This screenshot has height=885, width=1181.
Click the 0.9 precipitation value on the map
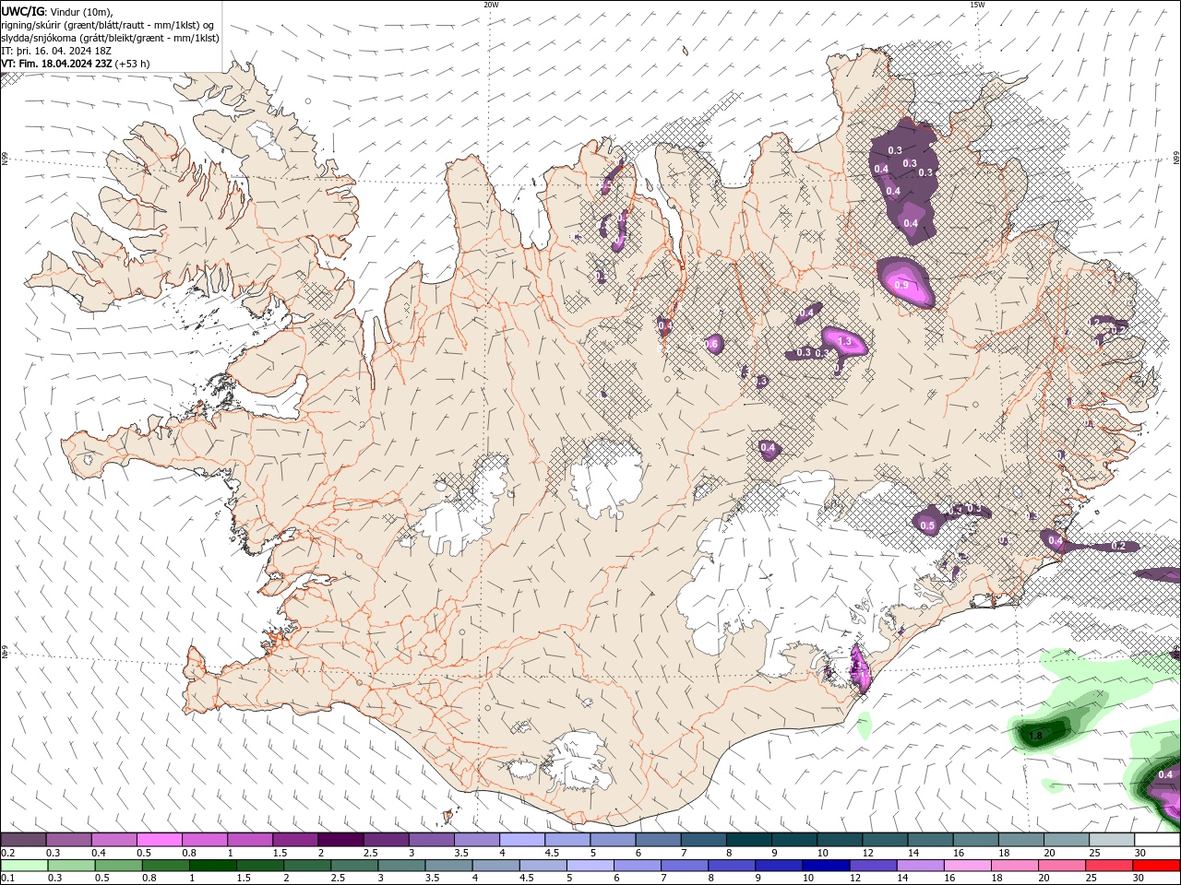coord(901,286)
